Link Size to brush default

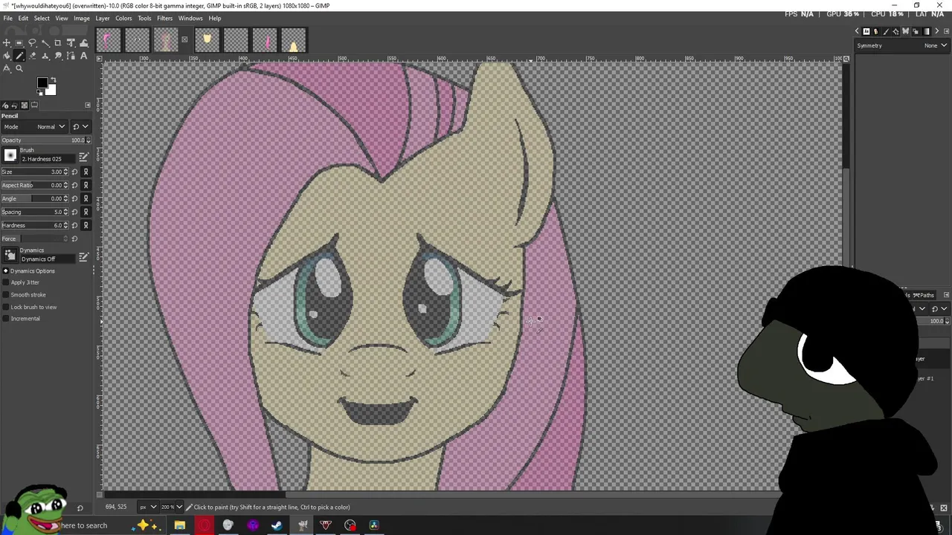click(86, 172)
